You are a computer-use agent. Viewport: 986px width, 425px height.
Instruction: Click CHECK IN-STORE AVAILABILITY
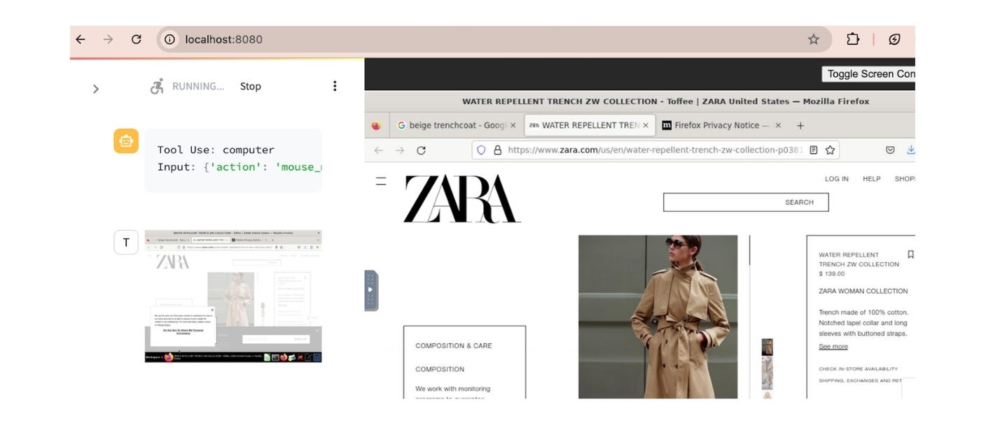[x=858, y=369]
